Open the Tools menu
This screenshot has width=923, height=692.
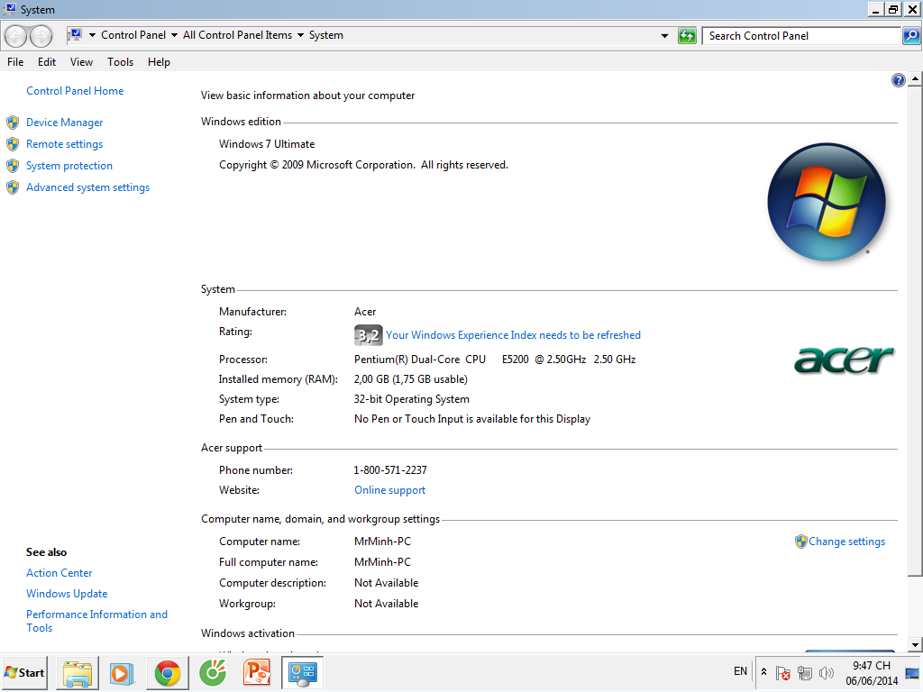120,62
